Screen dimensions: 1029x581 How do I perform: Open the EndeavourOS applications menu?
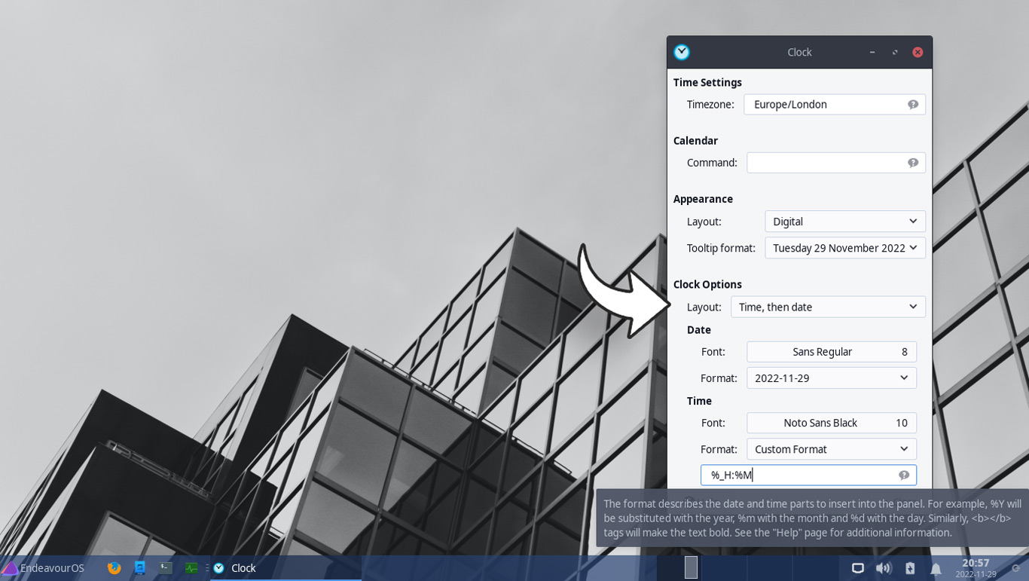[43, 568]
